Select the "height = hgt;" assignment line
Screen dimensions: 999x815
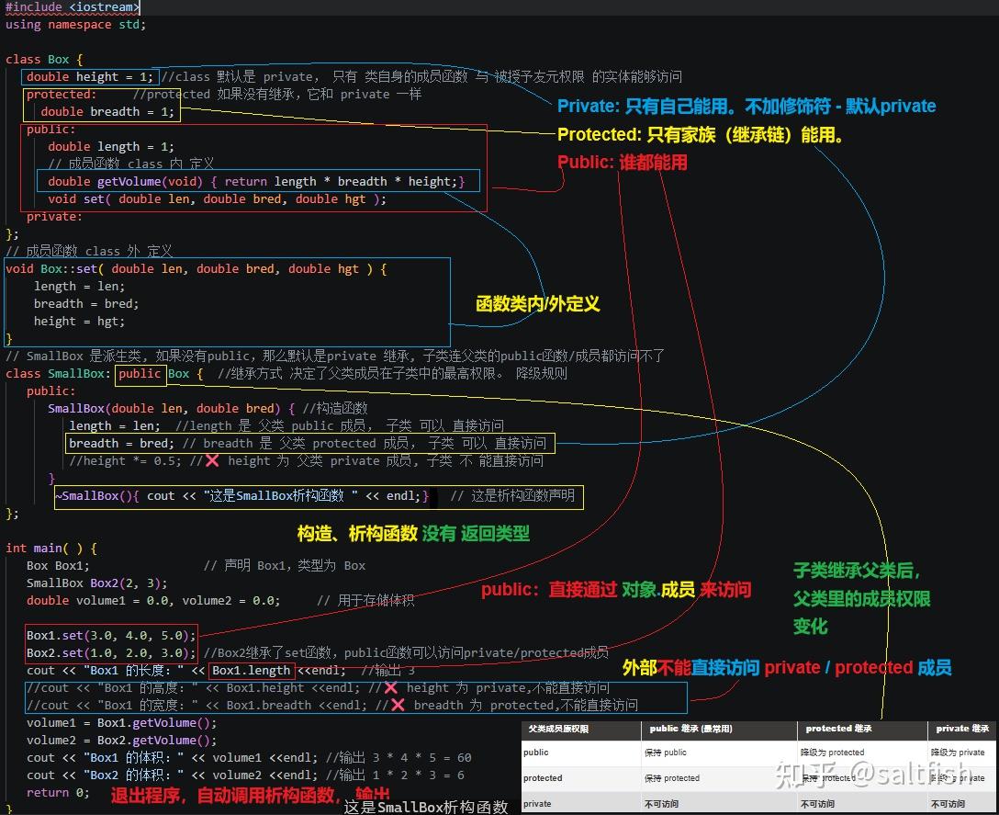pos(79,322)
